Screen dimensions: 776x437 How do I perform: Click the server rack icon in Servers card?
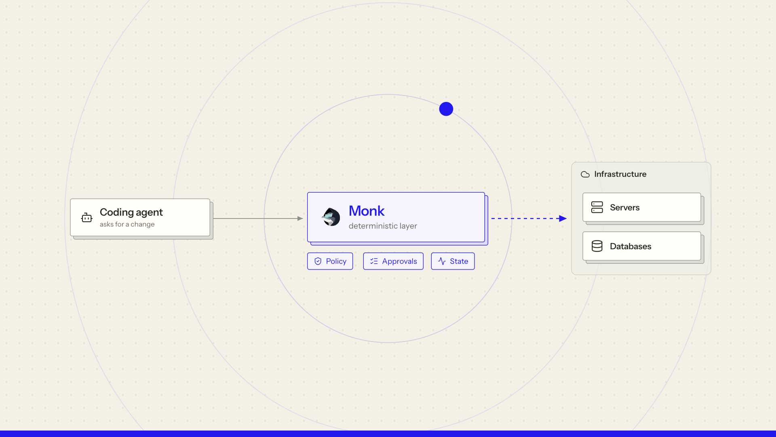tap(597, 207)
